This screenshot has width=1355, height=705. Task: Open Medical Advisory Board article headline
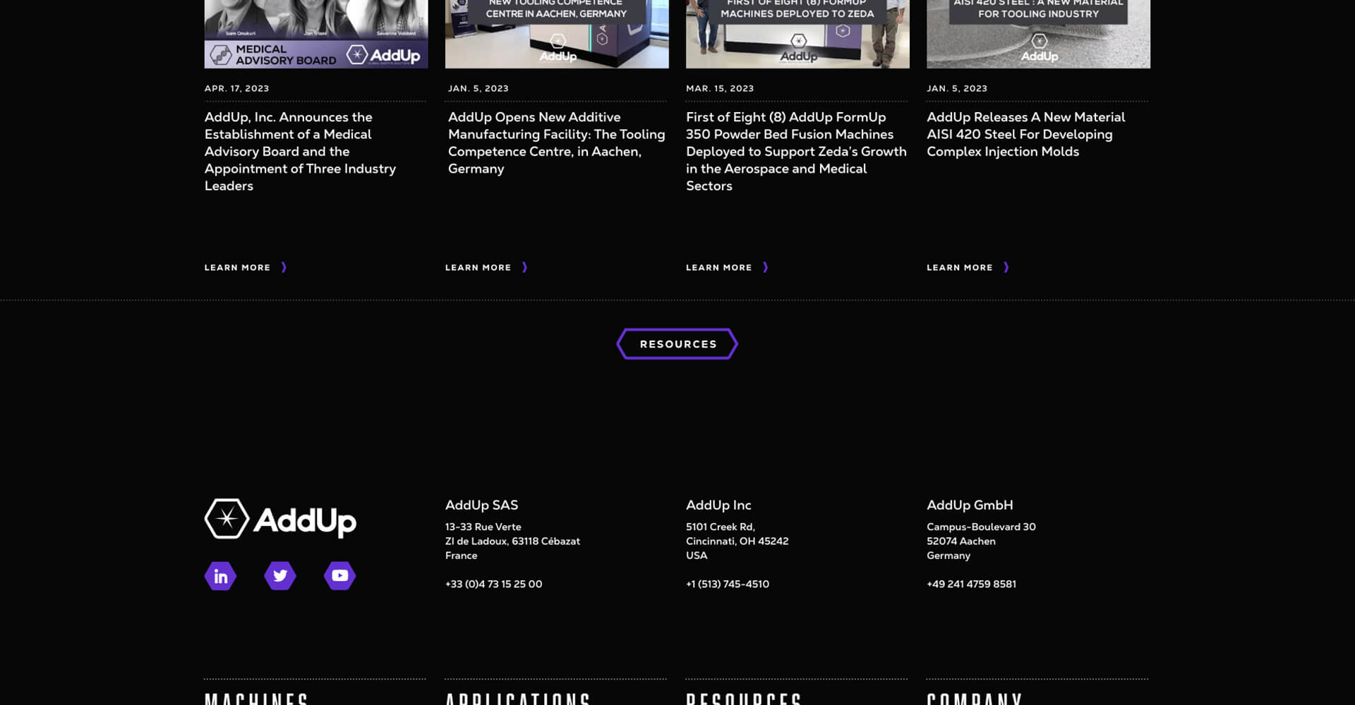(x=300, y=152)
